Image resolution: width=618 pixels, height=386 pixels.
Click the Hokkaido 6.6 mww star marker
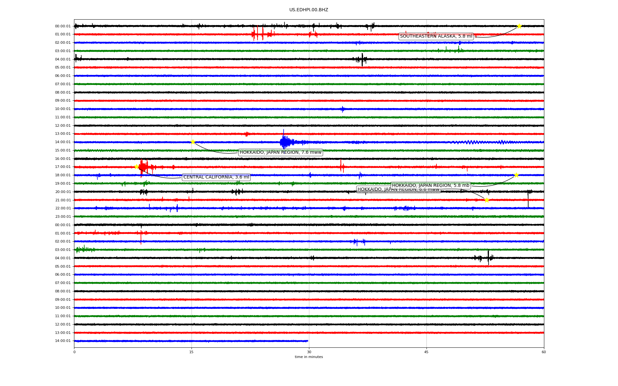coord(487,200)
